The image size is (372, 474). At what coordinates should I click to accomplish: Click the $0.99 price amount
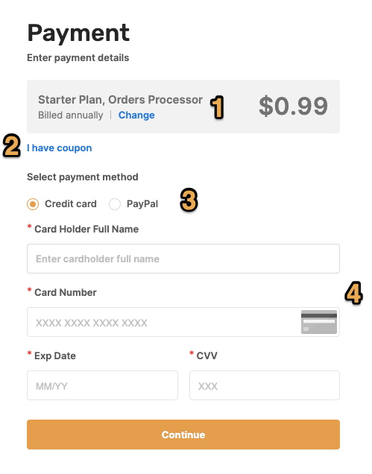tap(294, 106)
